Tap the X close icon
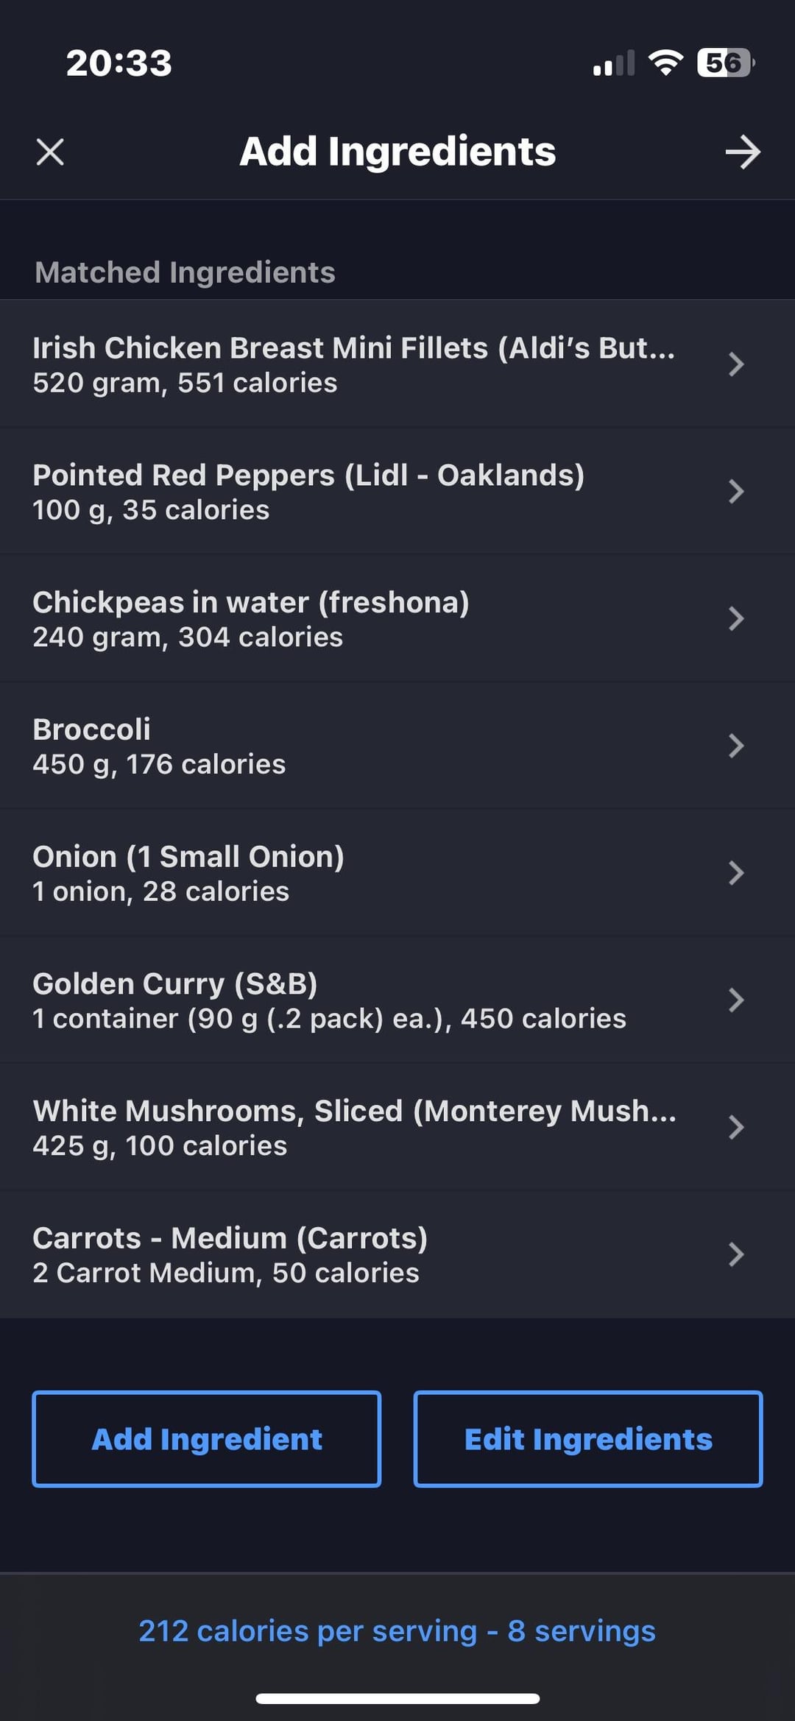Image resolution: width=795 pixels, height=1721 pixels. tap(50, 152)
